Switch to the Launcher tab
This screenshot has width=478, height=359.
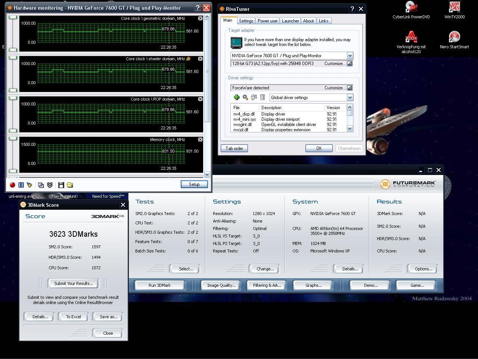(291, 21)
